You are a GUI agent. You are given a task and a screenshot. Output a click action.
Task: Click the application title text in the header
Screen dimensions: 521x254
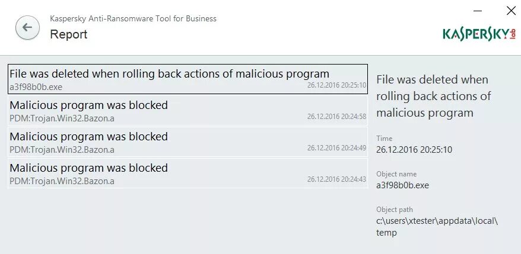(133, 18)
